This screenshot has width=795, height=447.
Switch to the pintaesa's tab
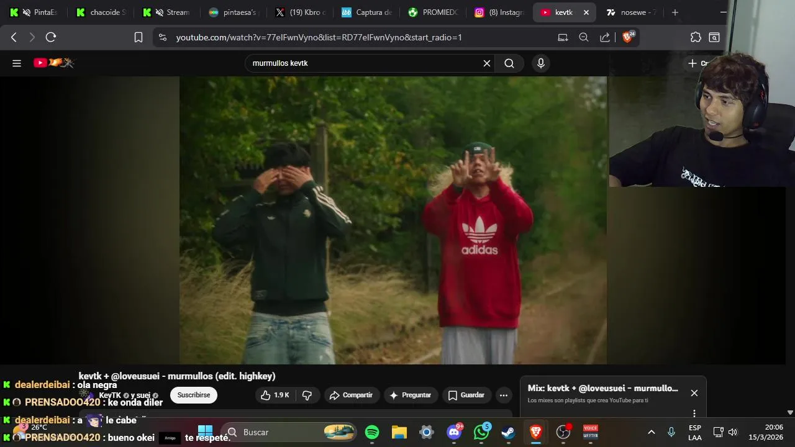tap(234, 12)
